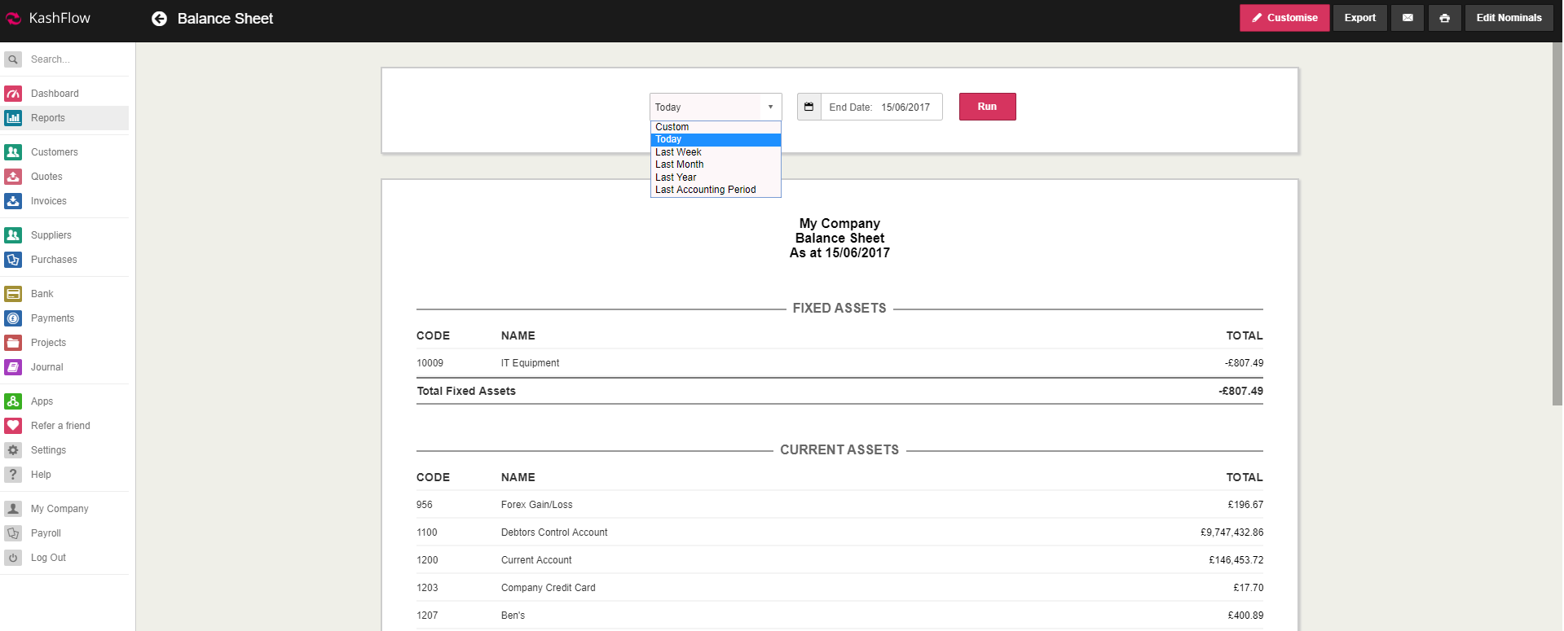This screenshot has height=631, width=1564.
Task: Click the email envelope icon in header
Action: click(x=1408, y=18)
